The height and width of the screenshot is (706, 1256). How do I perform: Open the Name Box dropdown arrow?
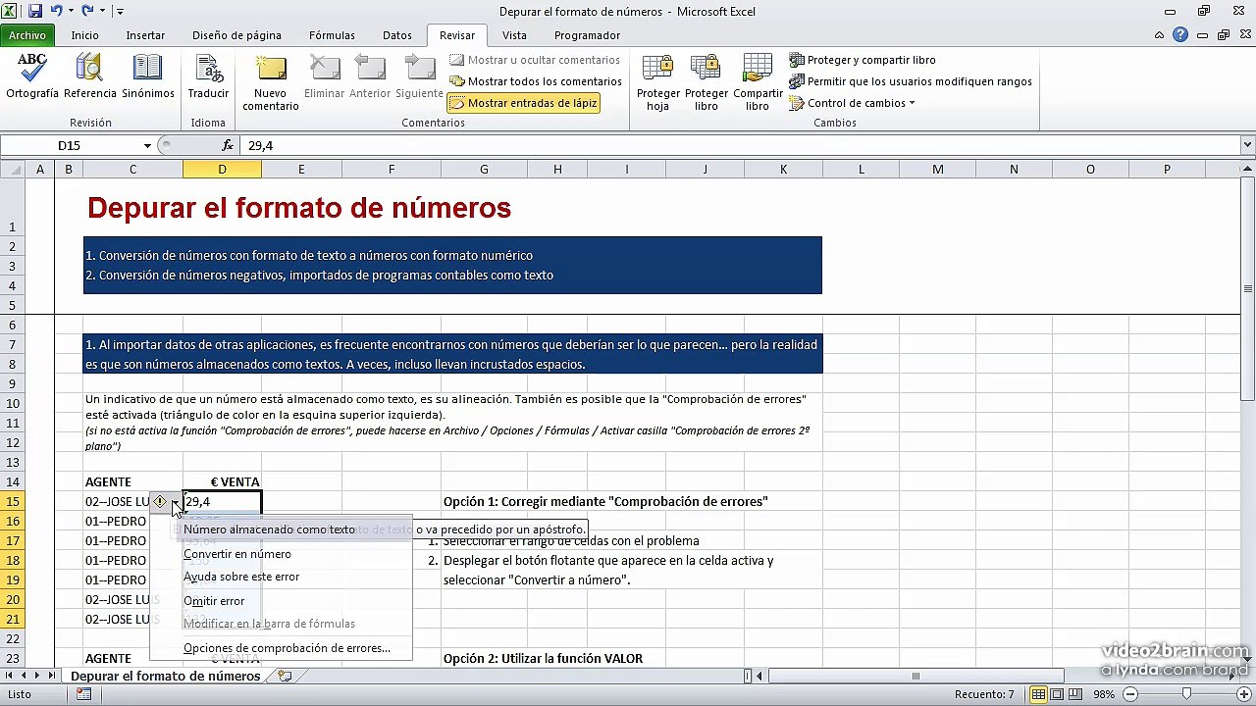tap(147, 145)
